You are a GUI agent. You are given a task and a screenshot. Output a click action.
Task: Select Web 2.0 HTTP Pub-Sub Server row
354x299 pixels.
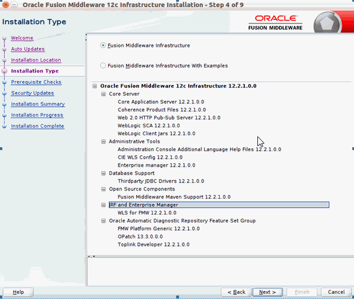(169, 118)
